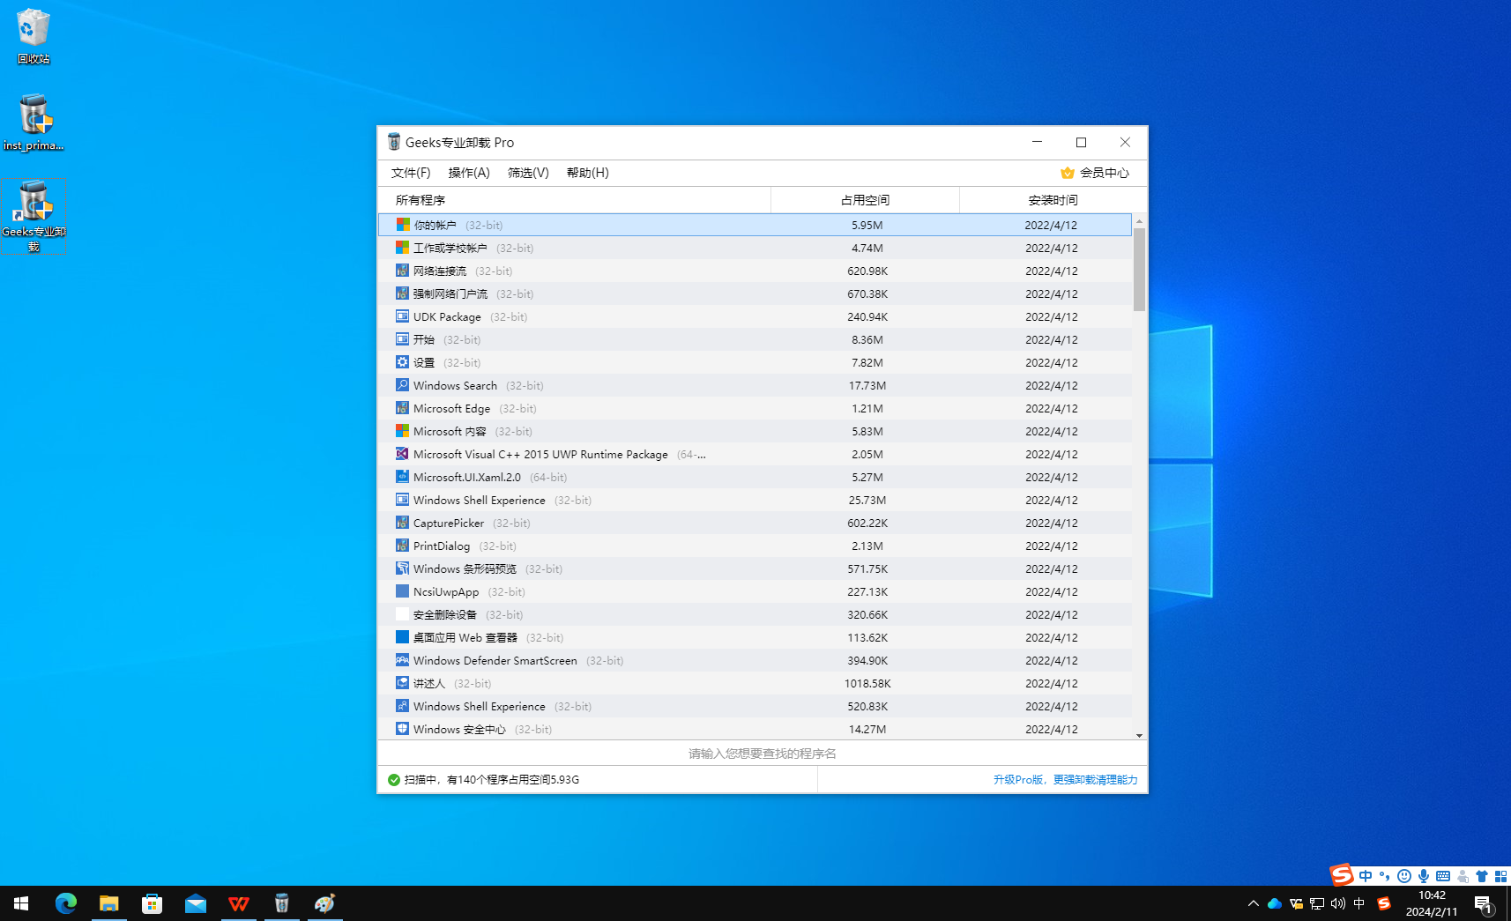
Task: Select Windows Shell Experience 25.73M row
Action: point(755,500)
